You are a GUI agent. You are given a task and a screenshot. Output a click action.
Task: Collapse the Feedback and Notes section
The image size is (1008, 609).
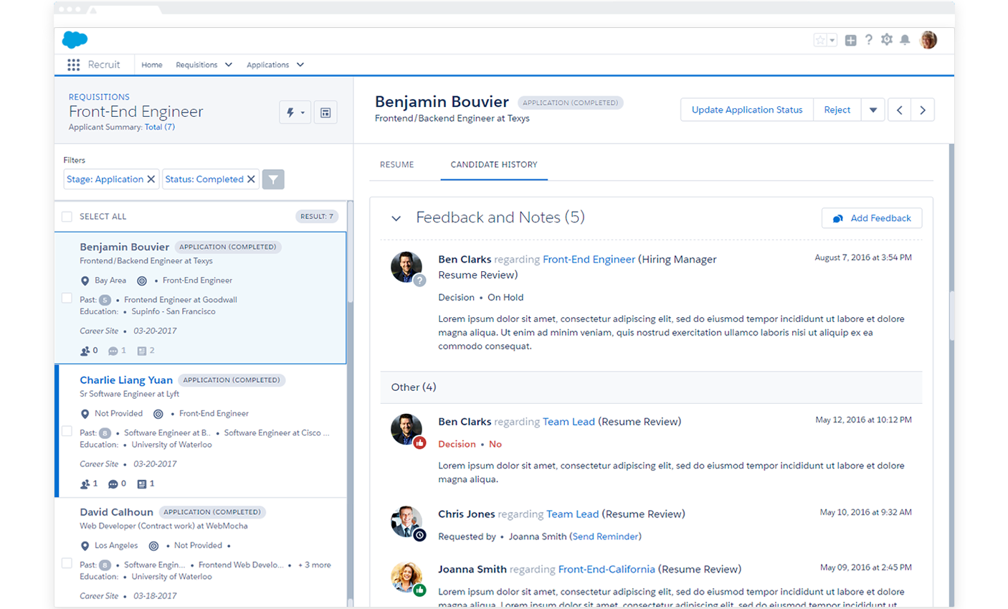pos(396,218)
